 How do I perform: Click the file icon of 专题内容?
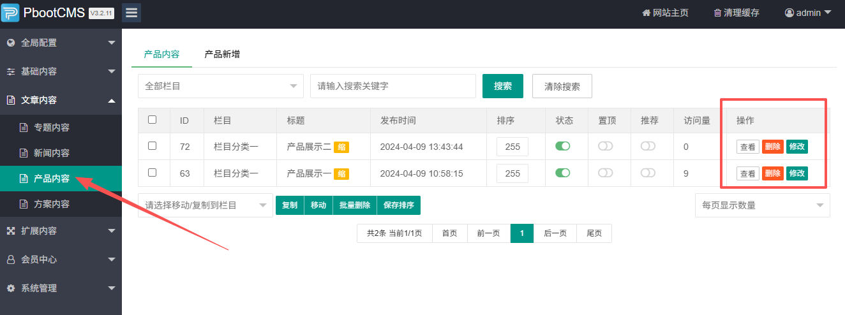(x=24, y=128)
